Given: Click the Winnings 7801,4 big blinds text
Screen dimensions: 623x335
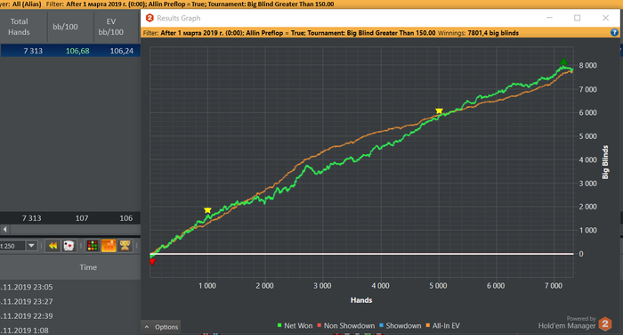Looking at the screenshot, I should coord(478,33).
